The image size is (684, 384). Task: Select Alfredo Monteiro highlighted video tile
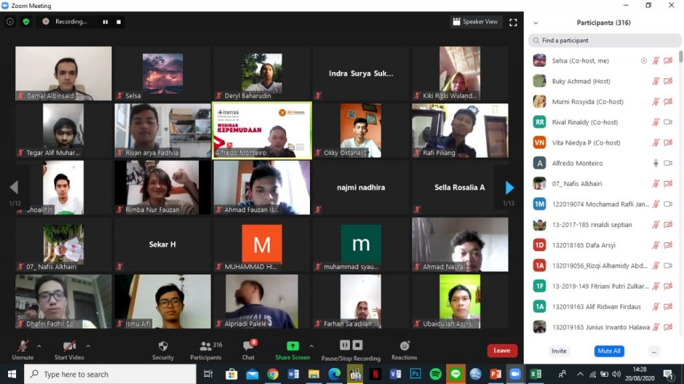click(x=262, y=130)
